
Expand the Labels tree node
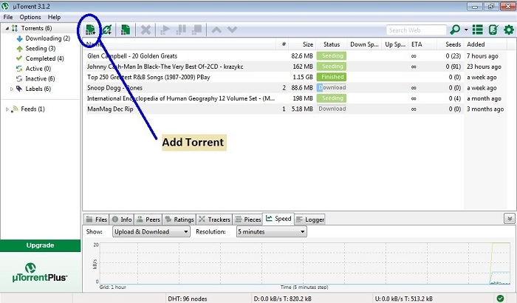point(12,89)
